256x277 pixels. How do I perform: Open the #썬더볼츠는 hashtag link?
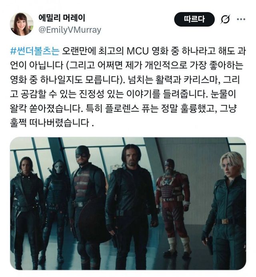click(x=35, y=51)
